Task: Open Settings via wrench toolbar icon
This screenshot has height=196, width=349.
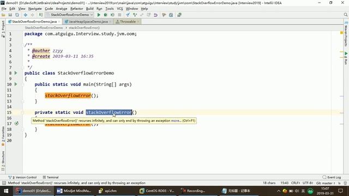Action: tap(164, 15)
